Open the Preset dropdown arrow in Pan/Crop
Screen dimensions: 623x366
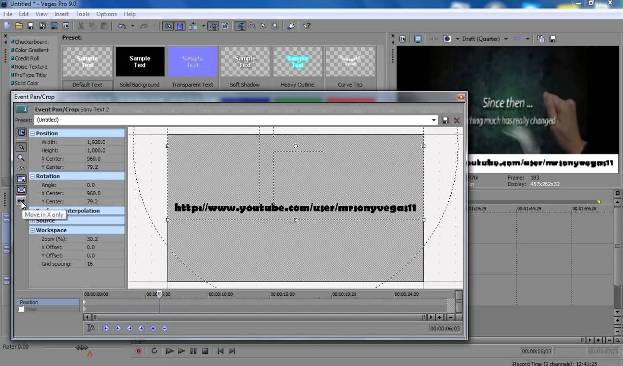click(x=434, y=120)
